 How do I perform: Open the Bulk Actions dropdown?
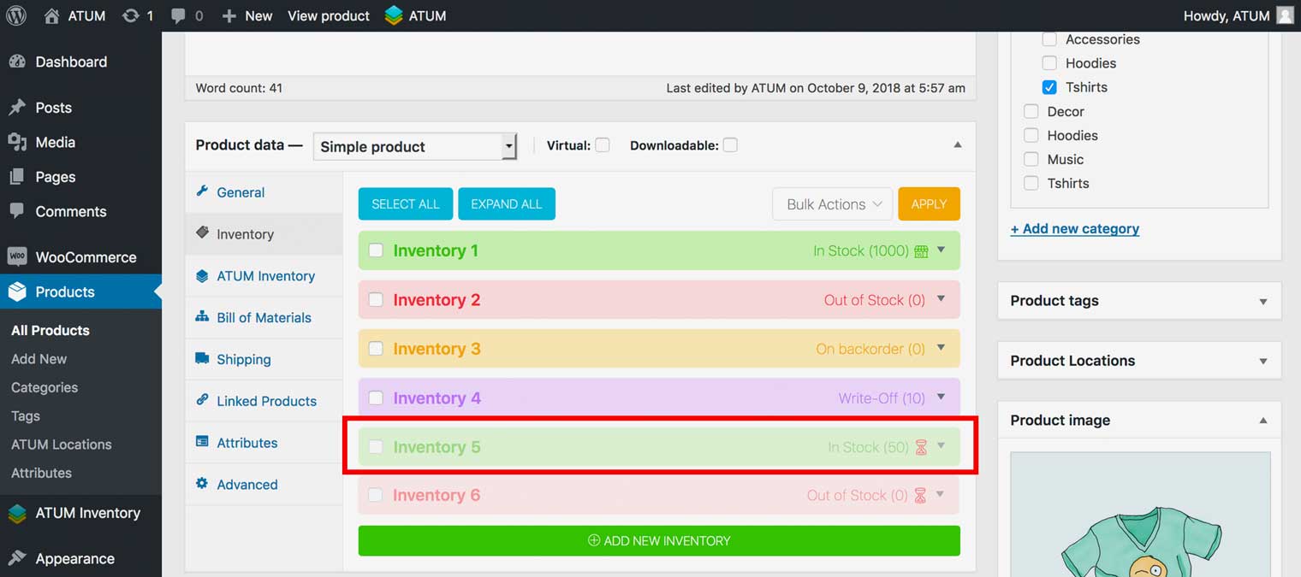[832, 204]
